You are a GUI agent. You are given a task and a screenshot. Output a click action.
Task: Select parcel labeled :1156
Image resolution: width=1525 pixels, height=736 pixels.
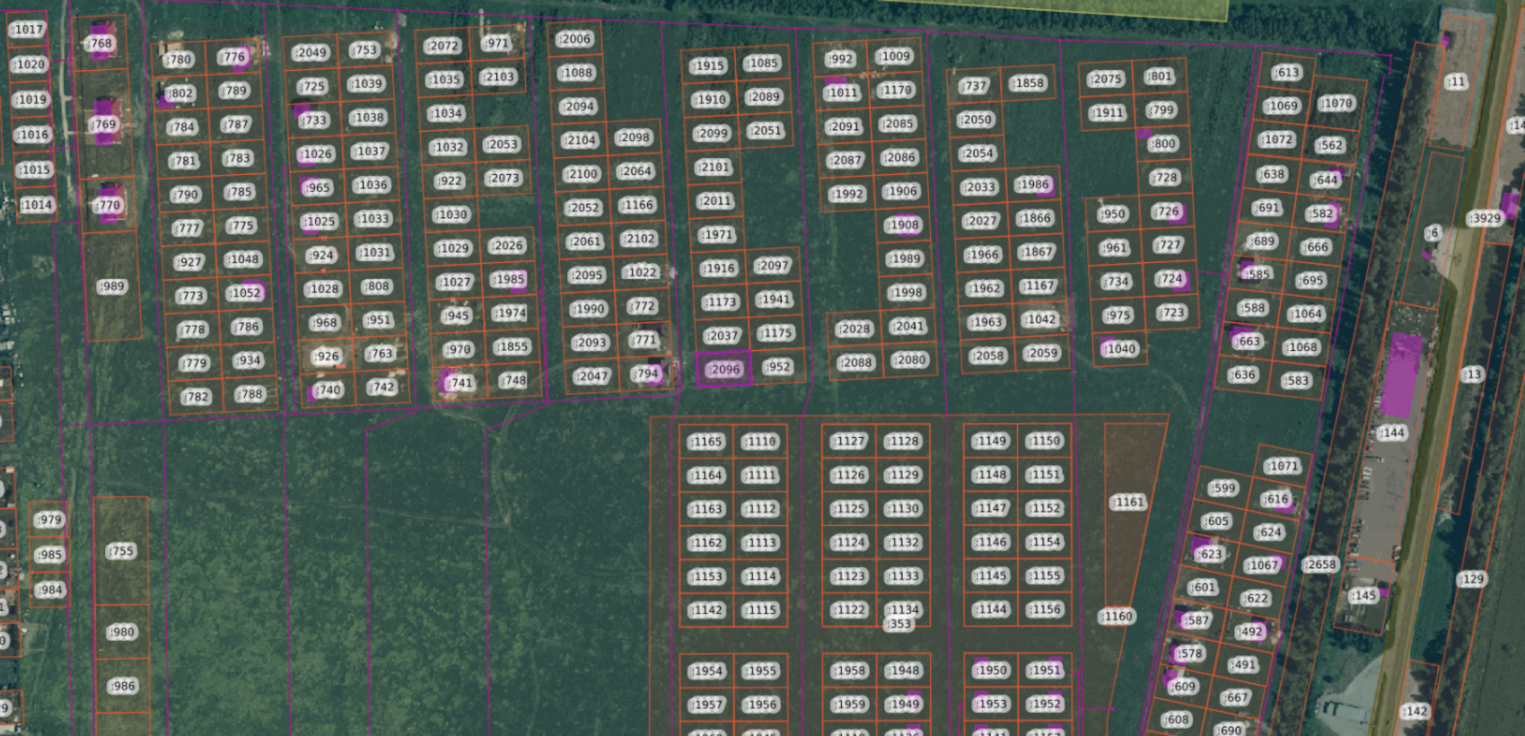pyautogui.click(x=1045, y=609)
